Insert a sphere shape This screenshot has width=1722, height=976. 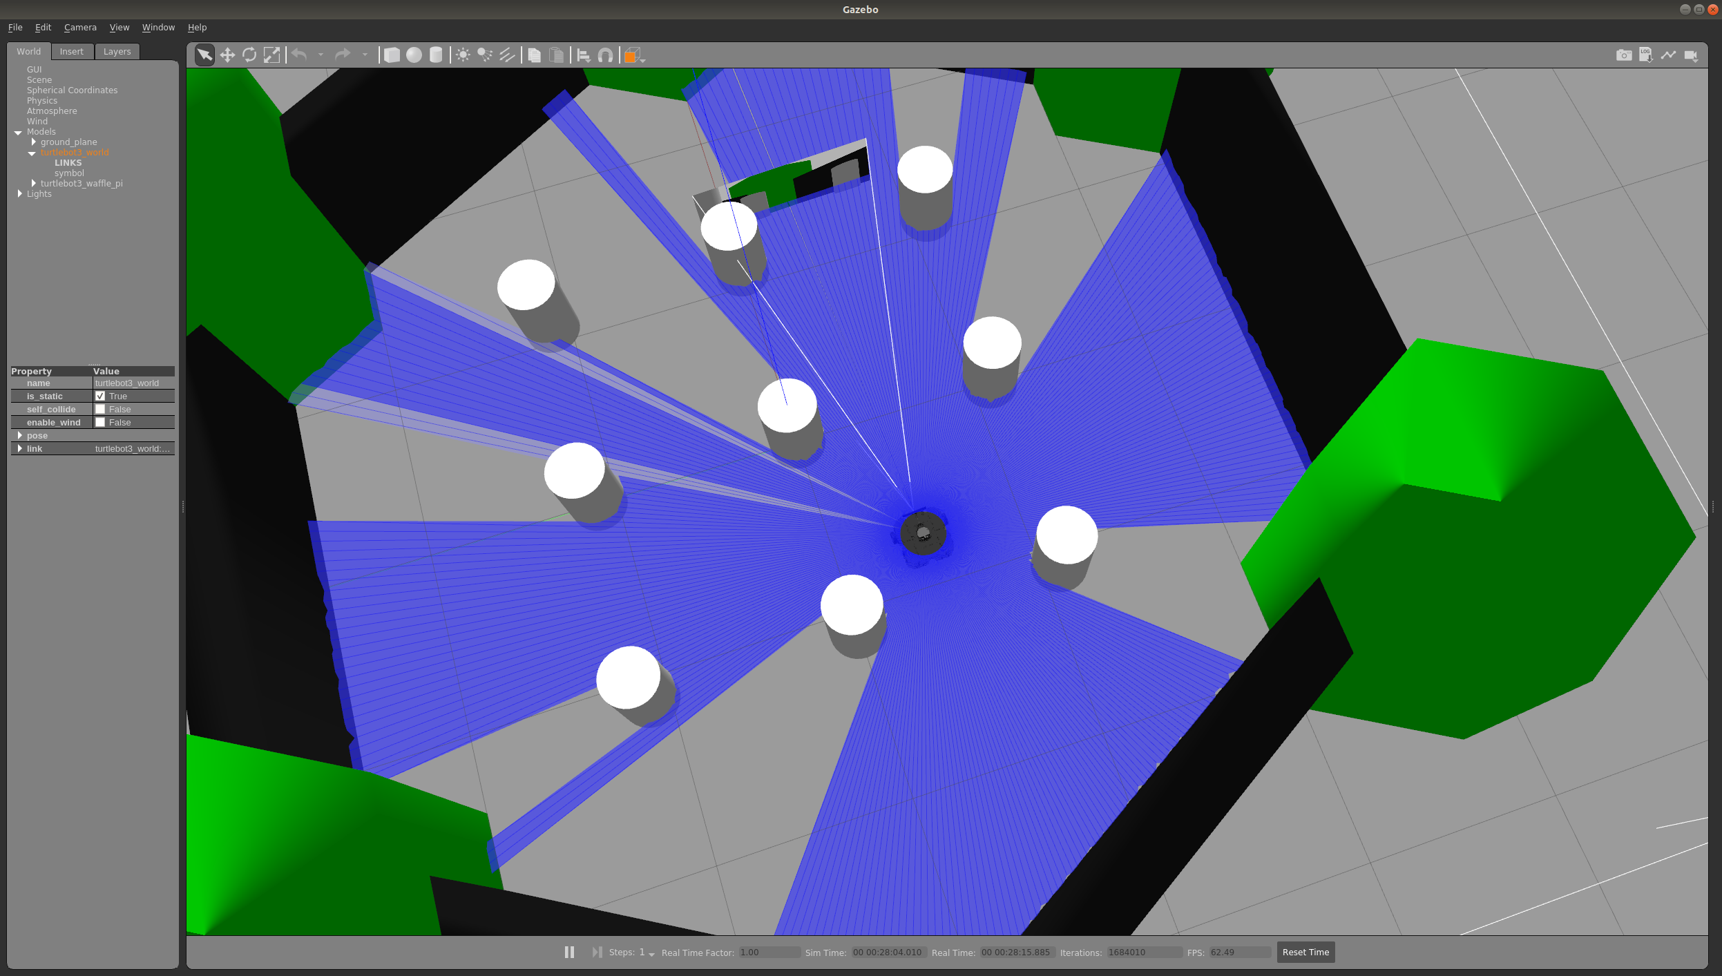pyautogui.click(x=414, y=55)
